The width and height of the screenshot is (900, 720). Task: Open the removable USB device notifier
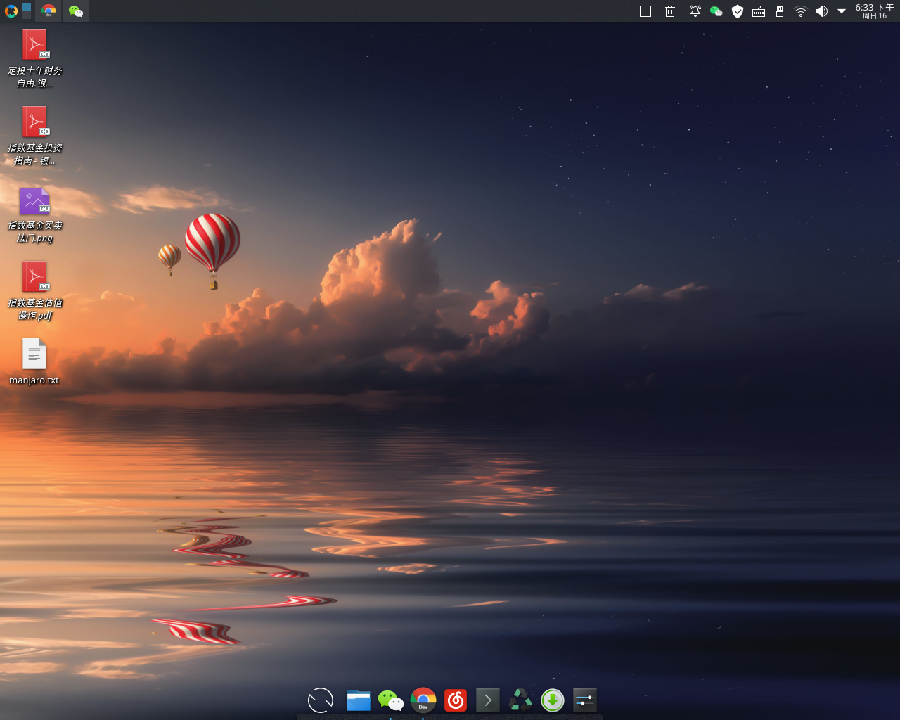pos(780,11)
